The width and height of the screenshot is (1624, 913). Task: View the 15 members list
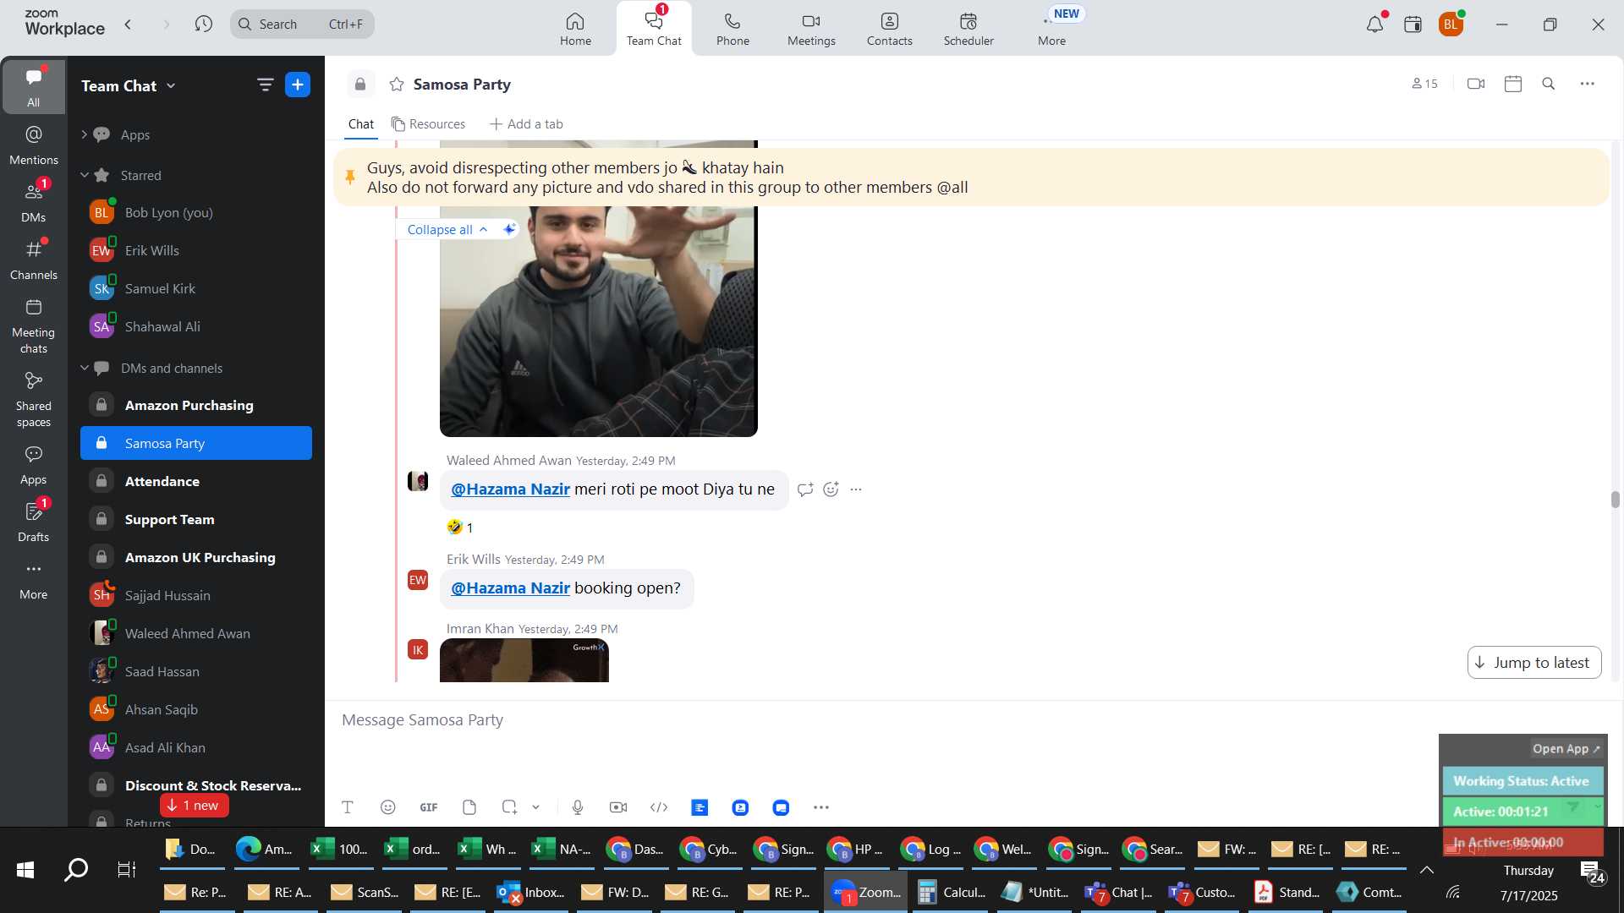point(1424,84)
